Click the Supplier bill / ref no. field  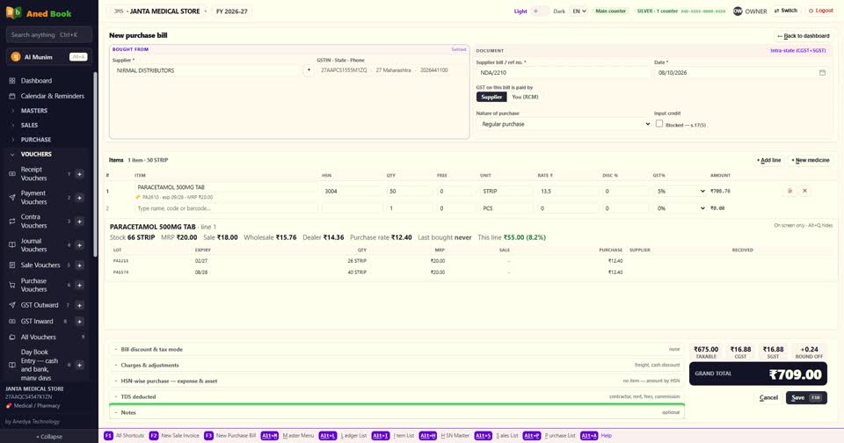(x=563, y=73)
